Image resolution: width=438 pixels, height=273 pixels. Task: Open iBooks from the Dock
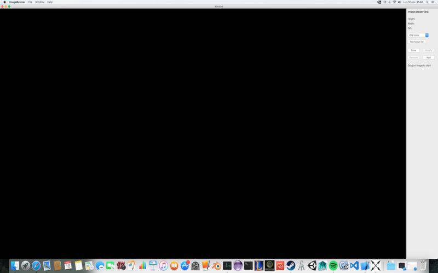pyautogui.click(x=174, y=265)
